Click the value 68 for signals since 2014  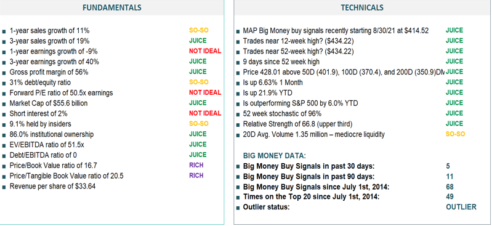click(x=450, y=187)
